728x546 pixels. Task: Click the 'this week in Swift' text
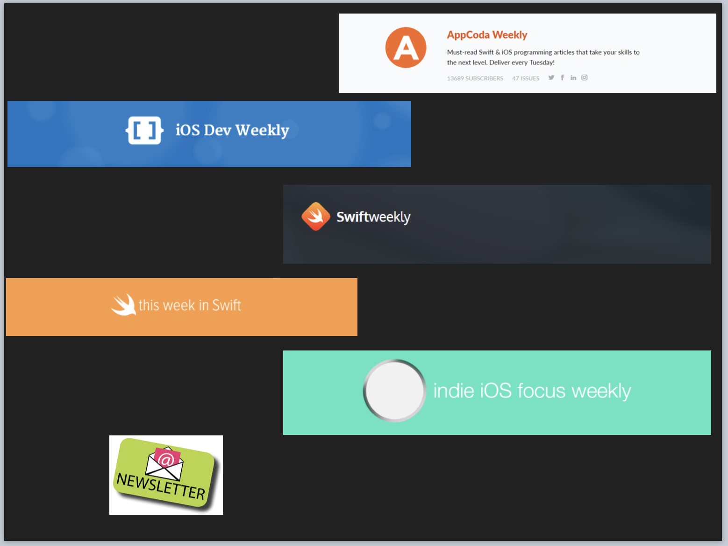click(x=190, y=305)
